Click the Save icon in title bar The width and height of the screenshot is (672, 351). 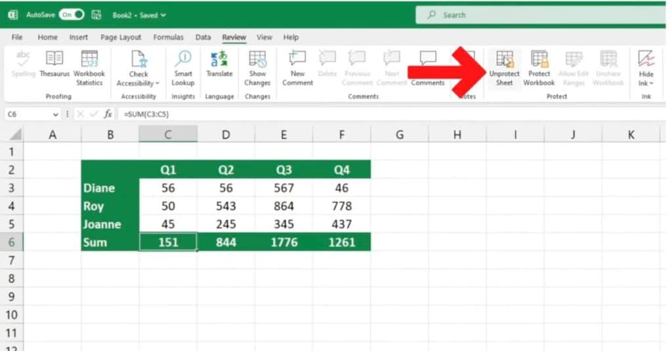click(96, 15)
